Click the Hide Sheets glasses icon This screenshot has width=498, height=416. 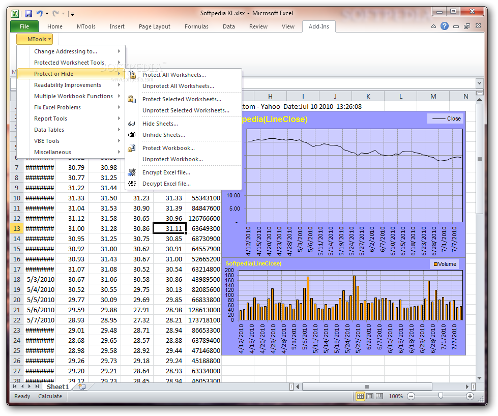(x=132, y=124)
